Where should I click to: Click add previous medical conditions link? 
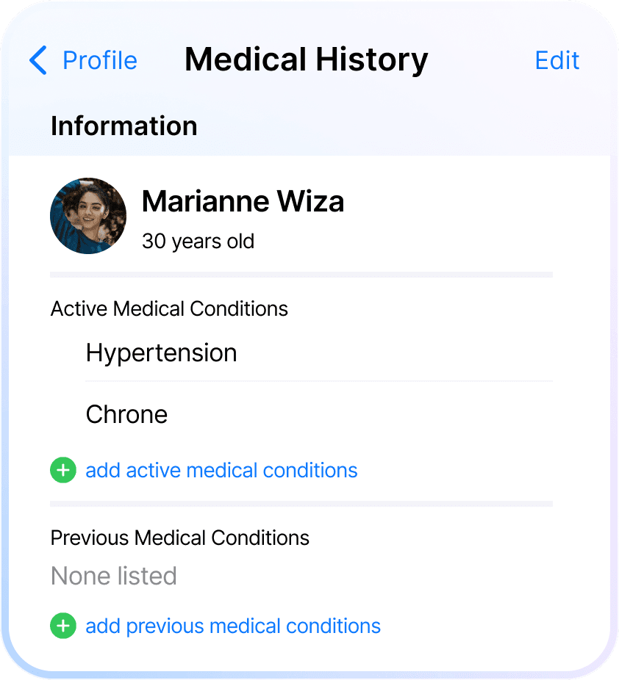pos(233,626)
